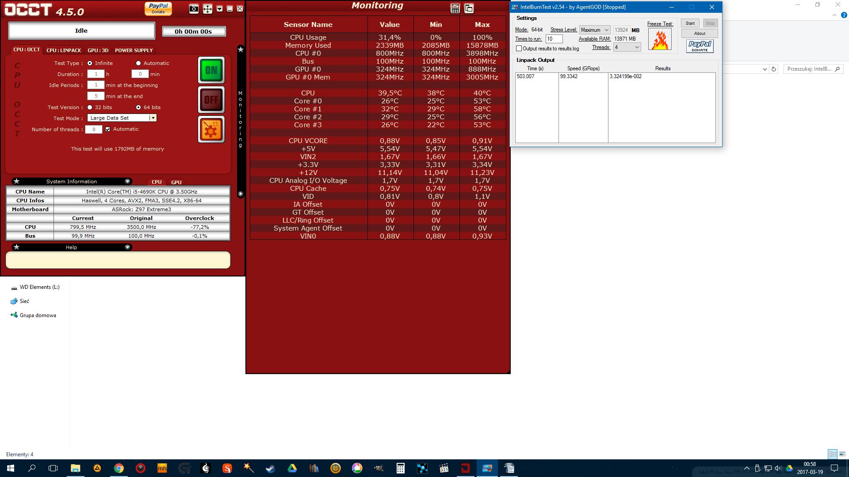
Task: Toggle Output results to results.log checkbox
Action: [x=519, y=49]
